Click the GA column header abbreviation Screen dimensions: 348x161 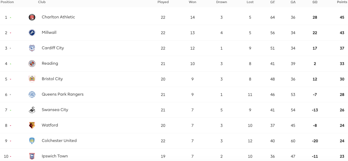coord(293,2)
